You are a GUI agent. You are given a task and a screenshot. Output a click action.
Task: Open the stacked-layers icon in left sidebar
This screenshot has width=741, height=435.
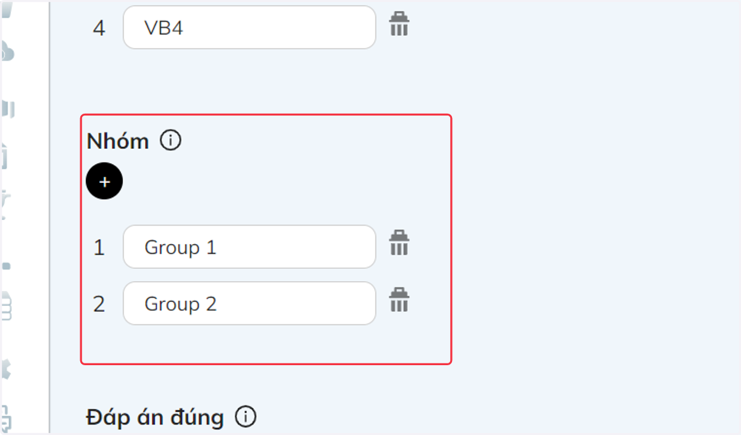click(7, 306)
